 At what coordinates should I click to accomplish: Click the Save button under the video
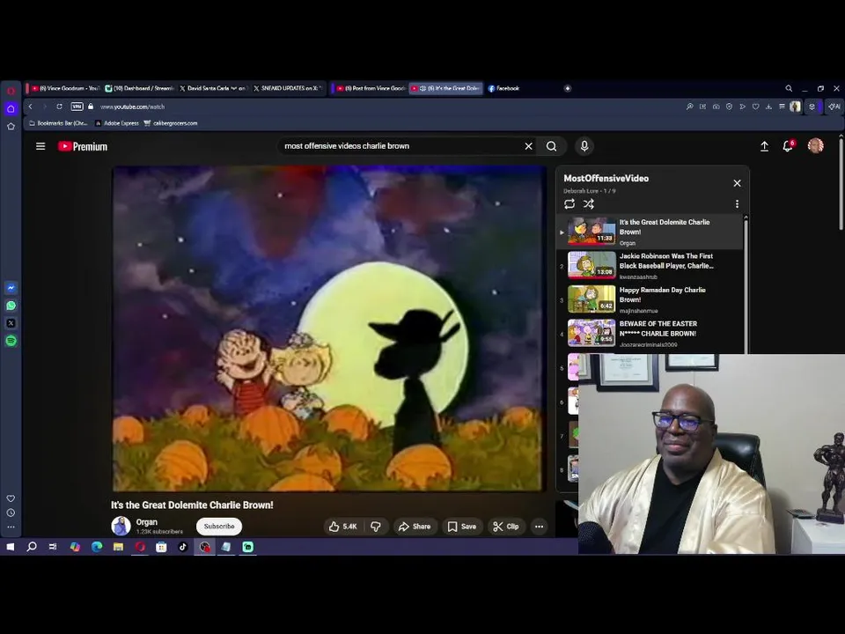click(x=462, y=527)
